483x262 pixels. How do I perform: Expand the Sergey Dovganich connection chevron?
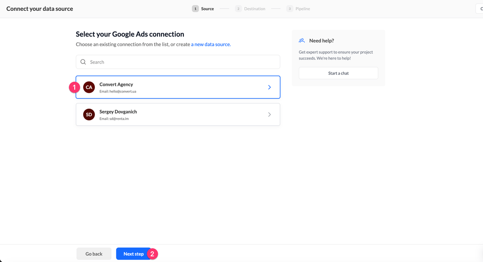click(270, 114)
